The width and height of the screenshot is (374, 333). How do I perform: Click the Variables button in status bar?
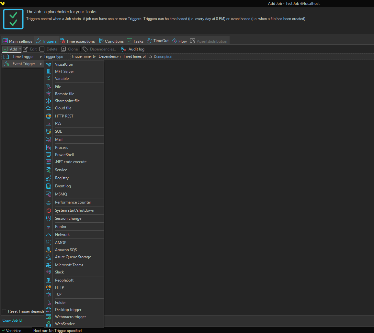coord(12,331)
